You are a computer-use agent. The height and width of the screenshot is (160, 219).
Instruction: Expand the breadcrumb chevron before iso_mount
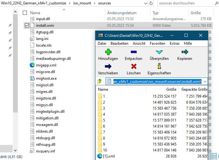click(x=70, y=3)
